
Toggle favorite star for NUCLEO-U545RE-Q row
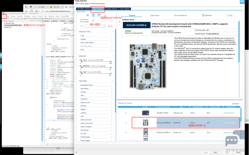[x=126, y=123]
